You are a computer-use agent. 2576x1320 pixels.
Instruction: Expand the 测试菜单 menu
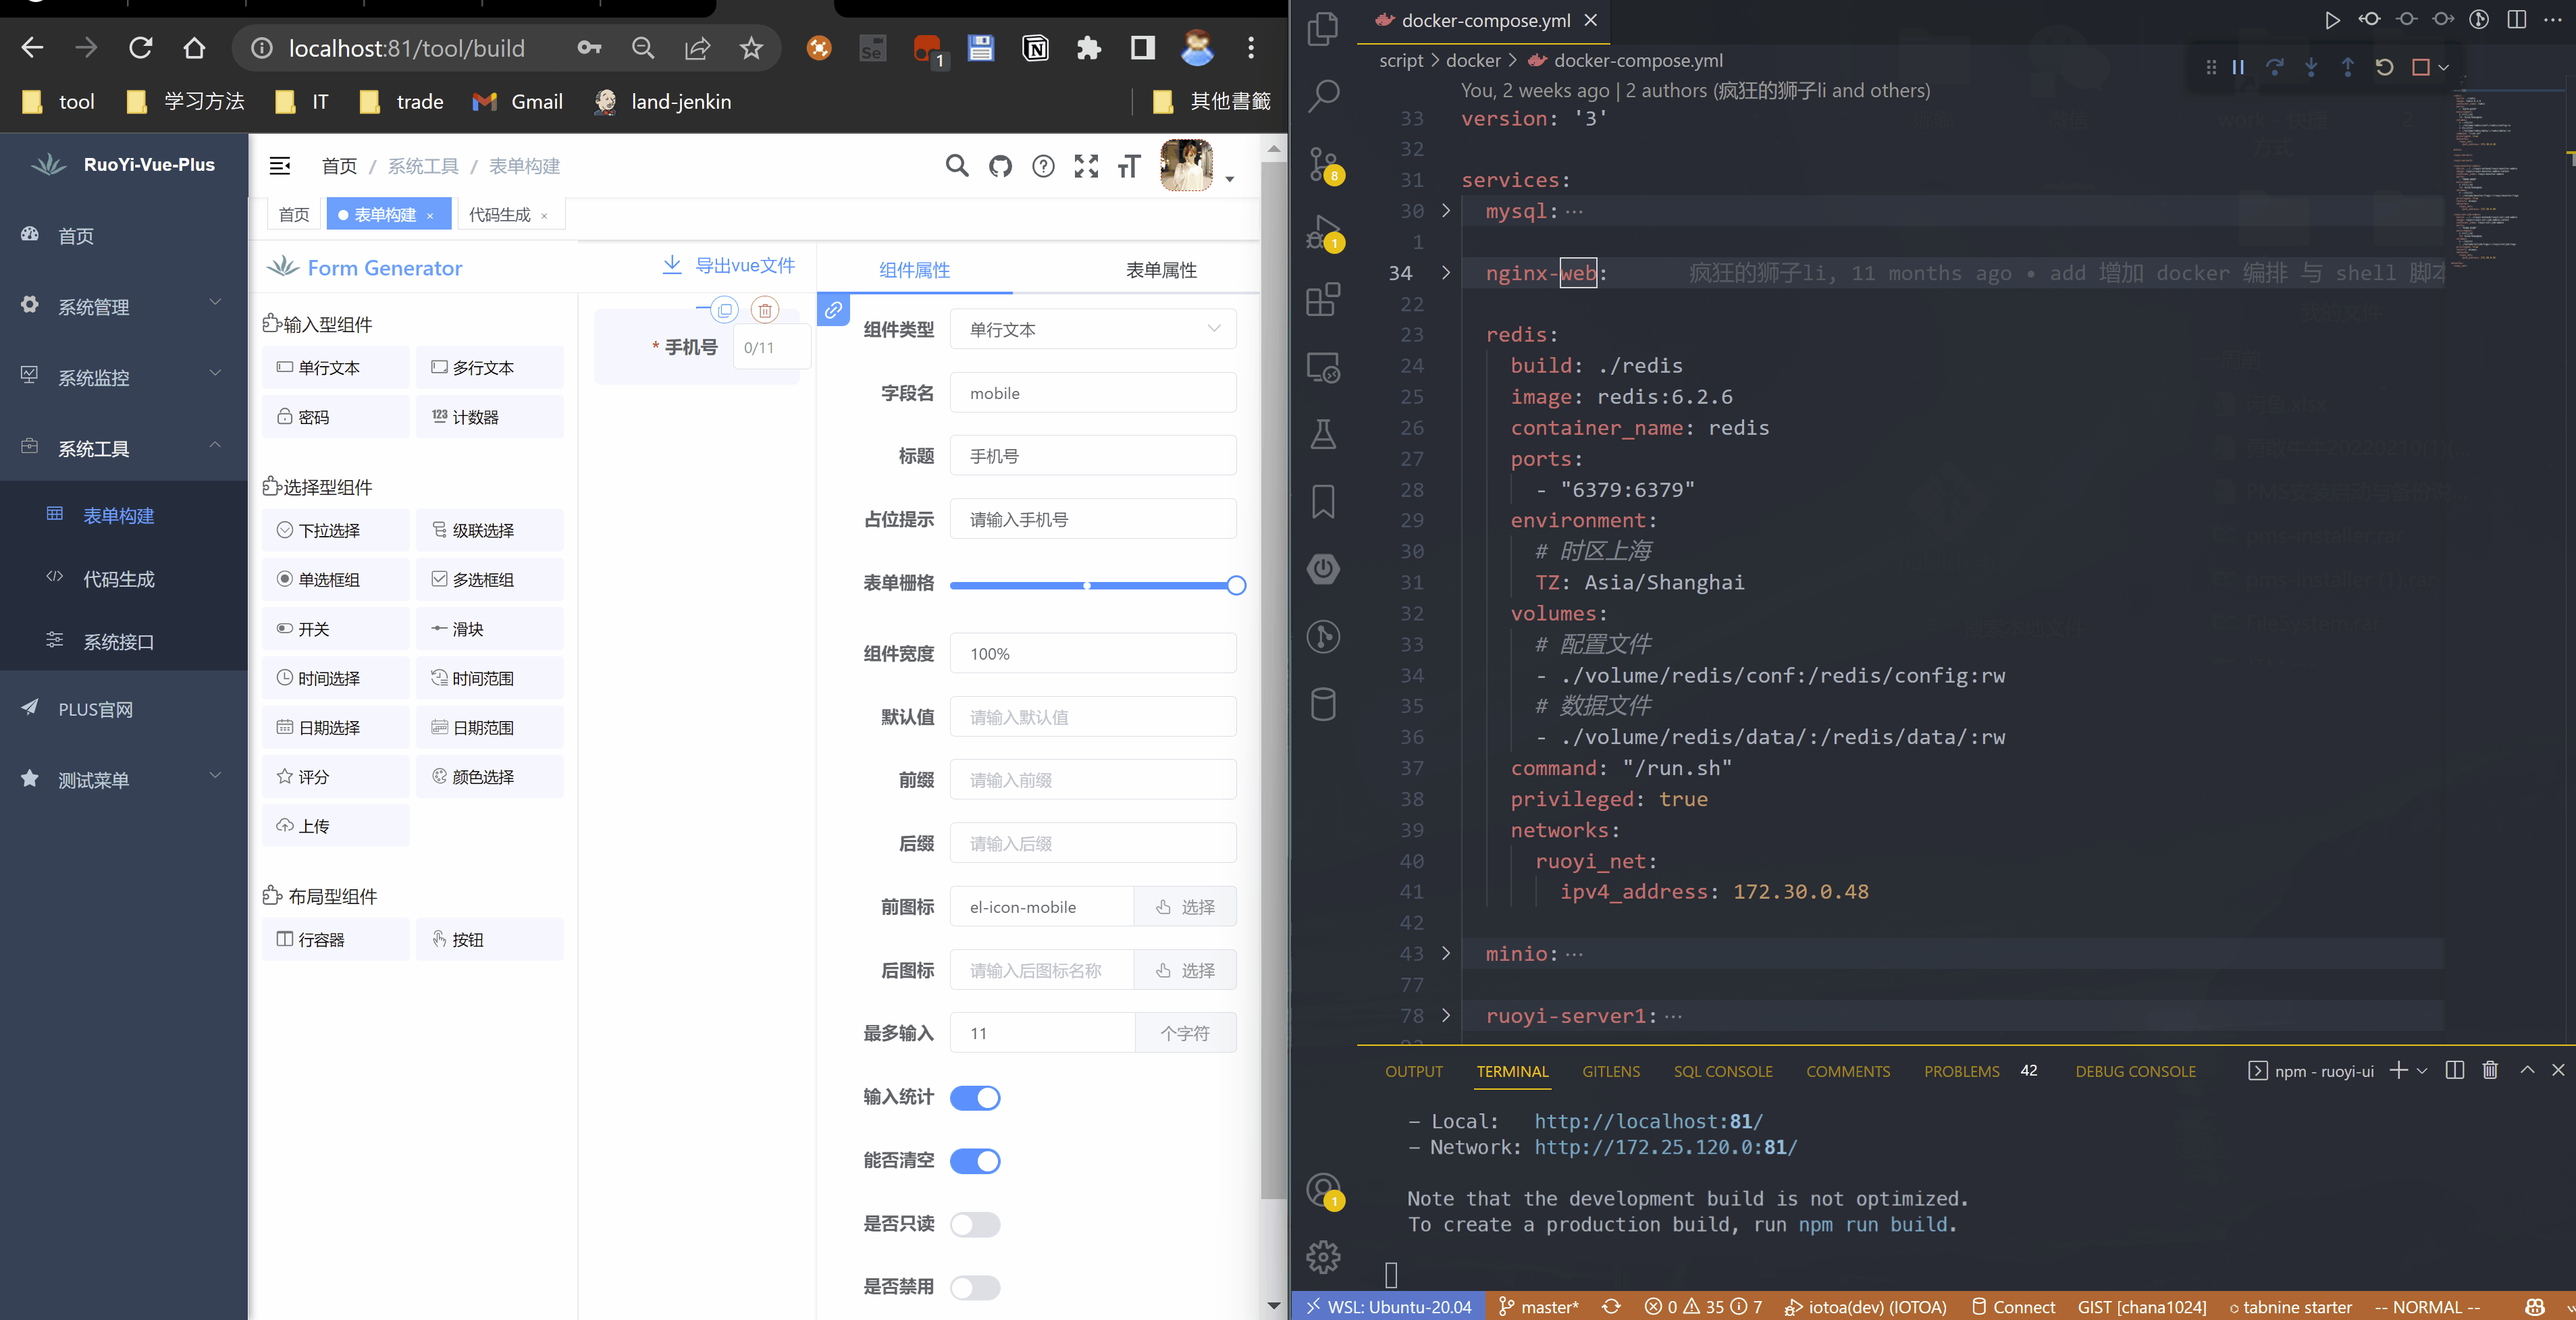pos(124,780)
